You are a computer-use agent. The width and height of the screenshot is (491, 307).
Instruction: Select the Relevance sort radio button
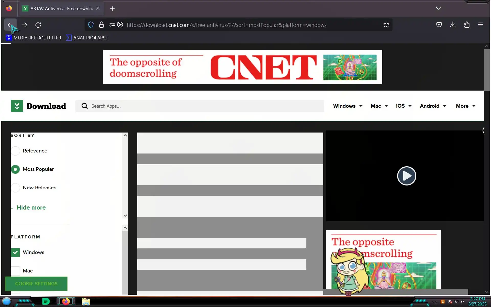tap(15, 151)
